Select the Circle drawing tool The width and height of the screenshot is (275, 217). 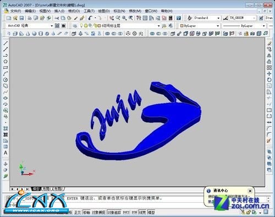click(x=5, y=80)
